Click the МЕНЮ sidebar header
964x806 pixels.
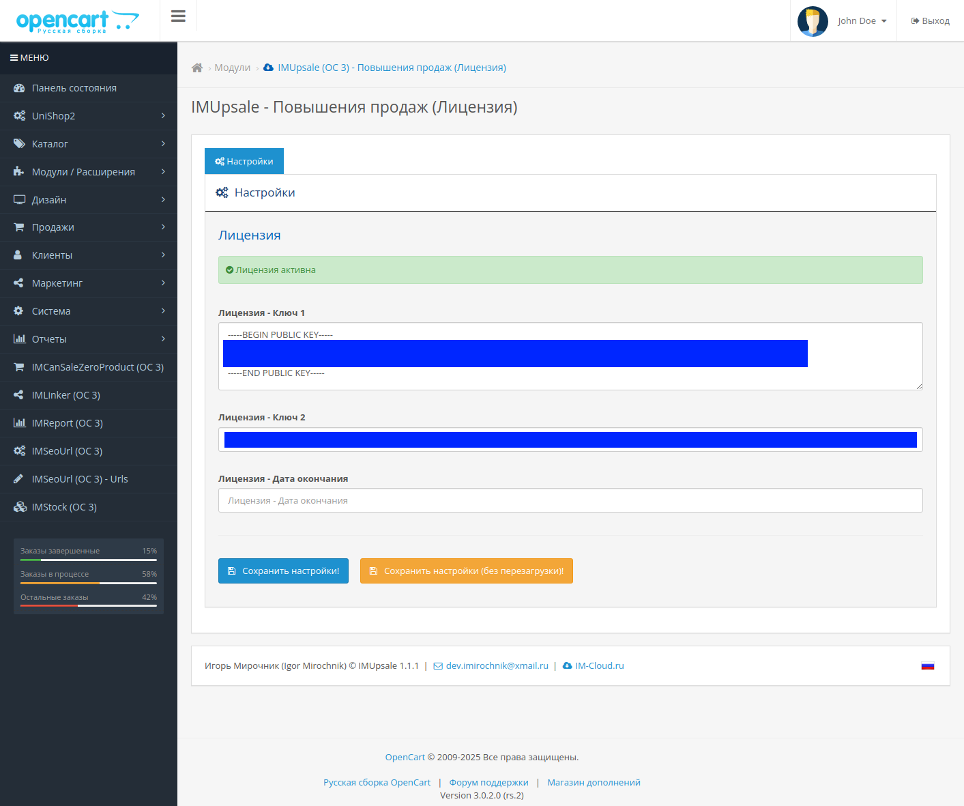[29, 58]
